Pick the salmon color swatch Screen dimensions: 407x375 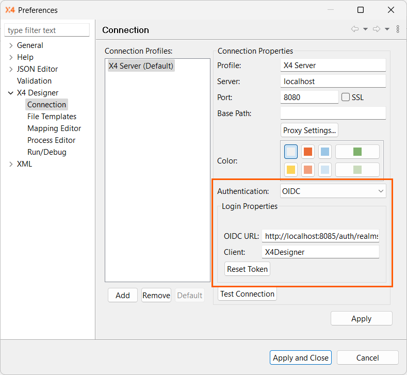[x=308, y=170]
